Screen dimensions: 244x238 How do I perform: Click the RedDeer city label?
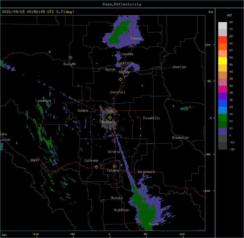tap(125, 72)
